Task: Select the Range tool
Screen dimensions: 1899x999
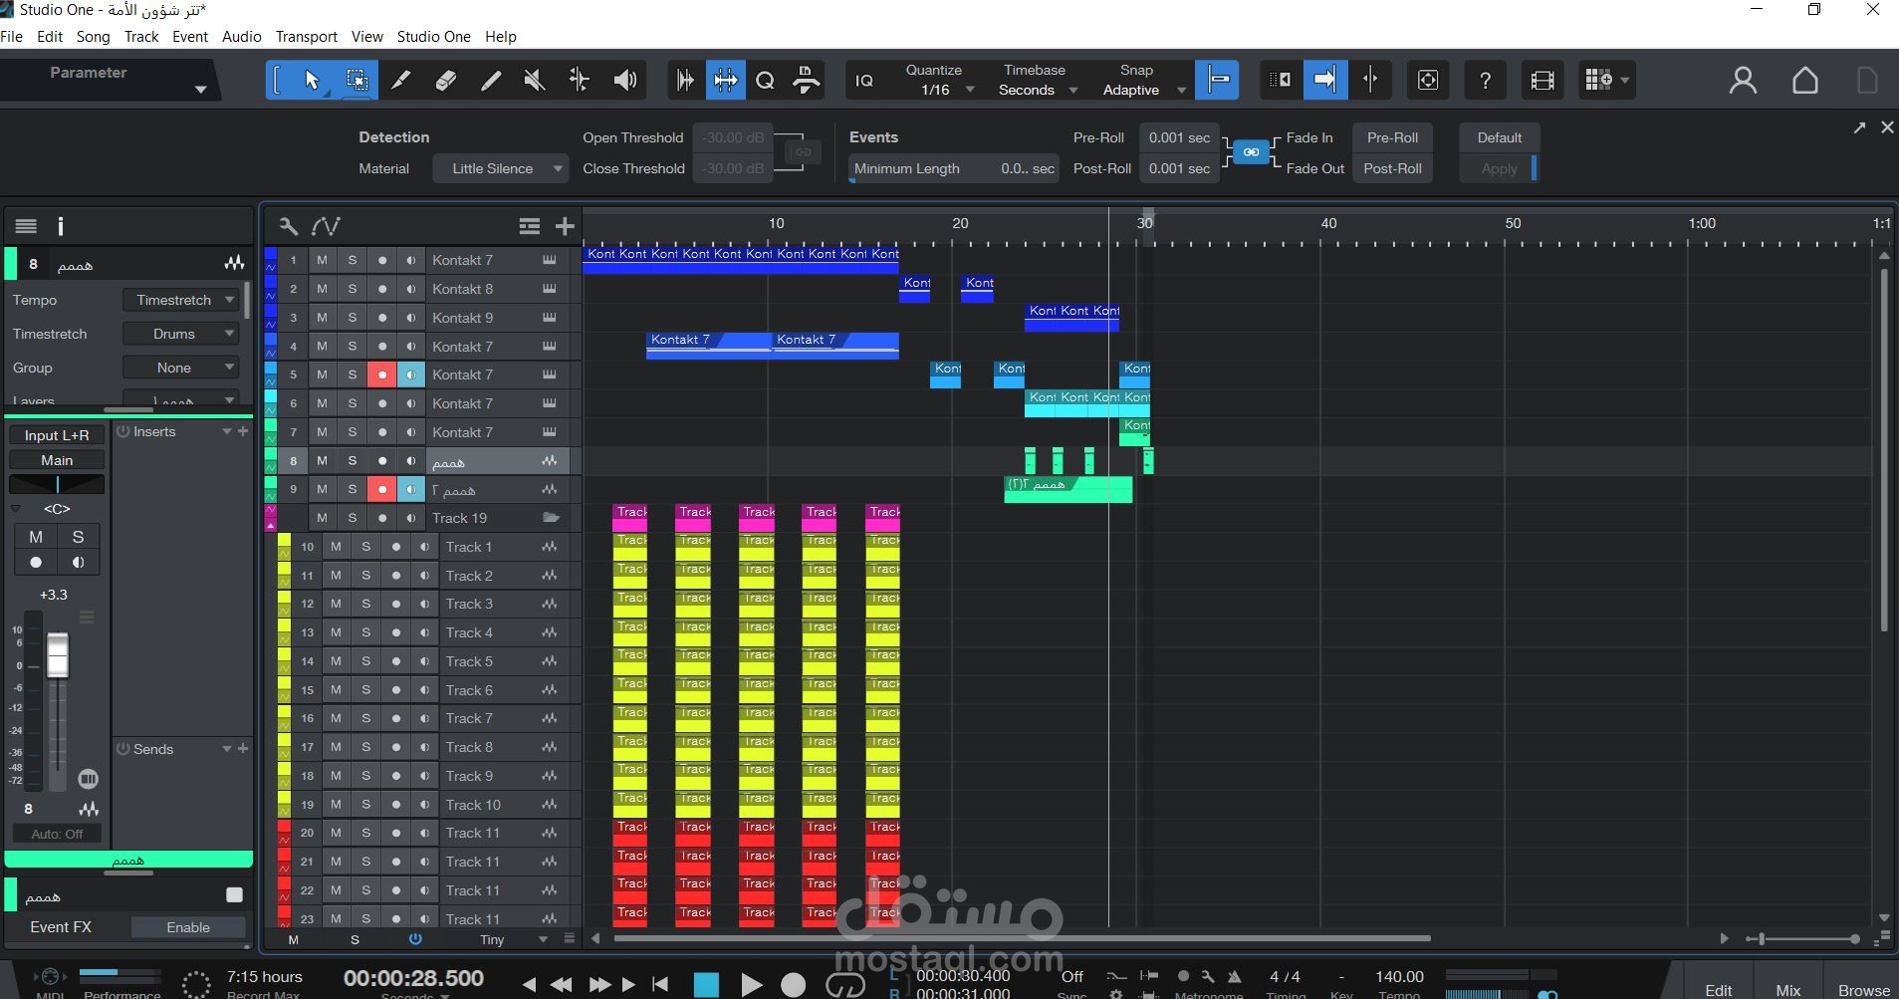Action: [x=356, y=81]
